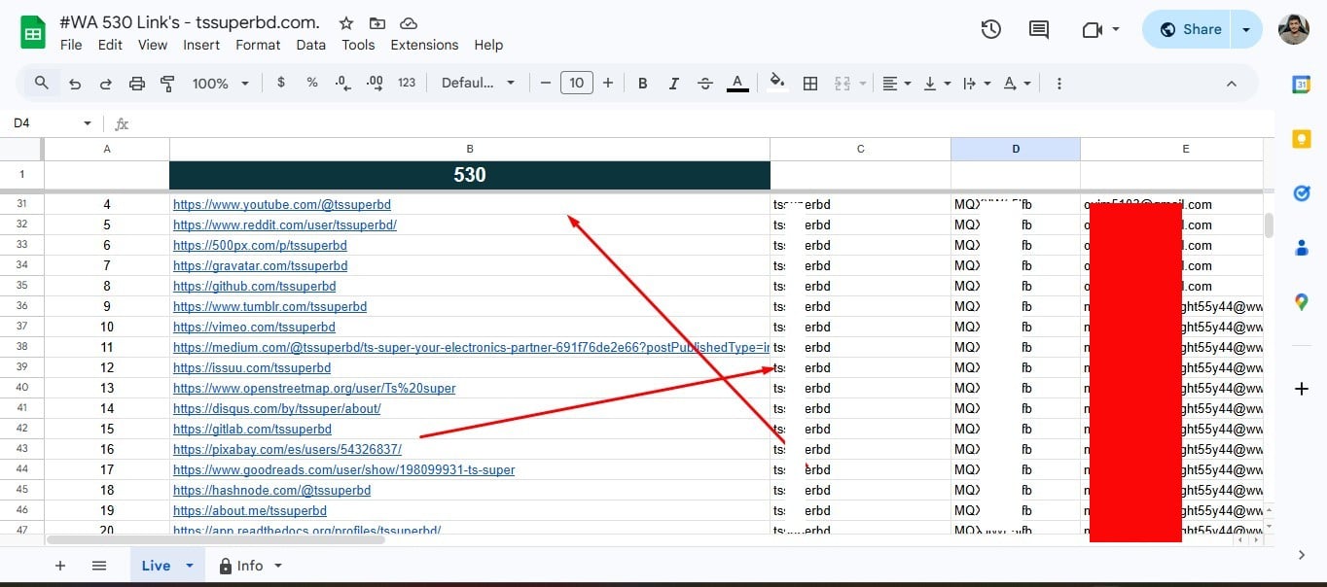Open Google Calendar from the side panel
The height and width of the screenshot is (587, 1327).
[x=1302, y=85]
